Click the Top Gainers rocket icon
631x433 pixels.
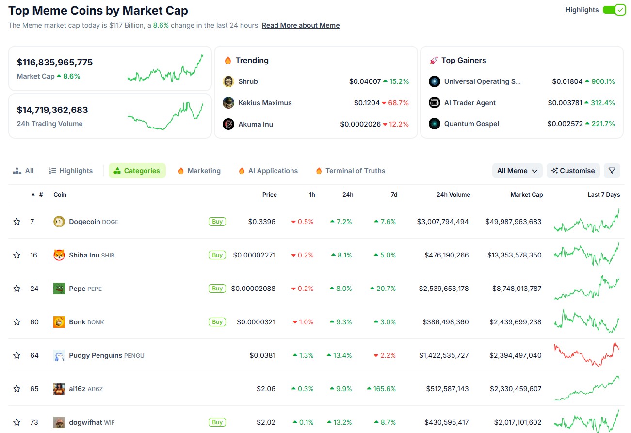[x=434, y=60]
